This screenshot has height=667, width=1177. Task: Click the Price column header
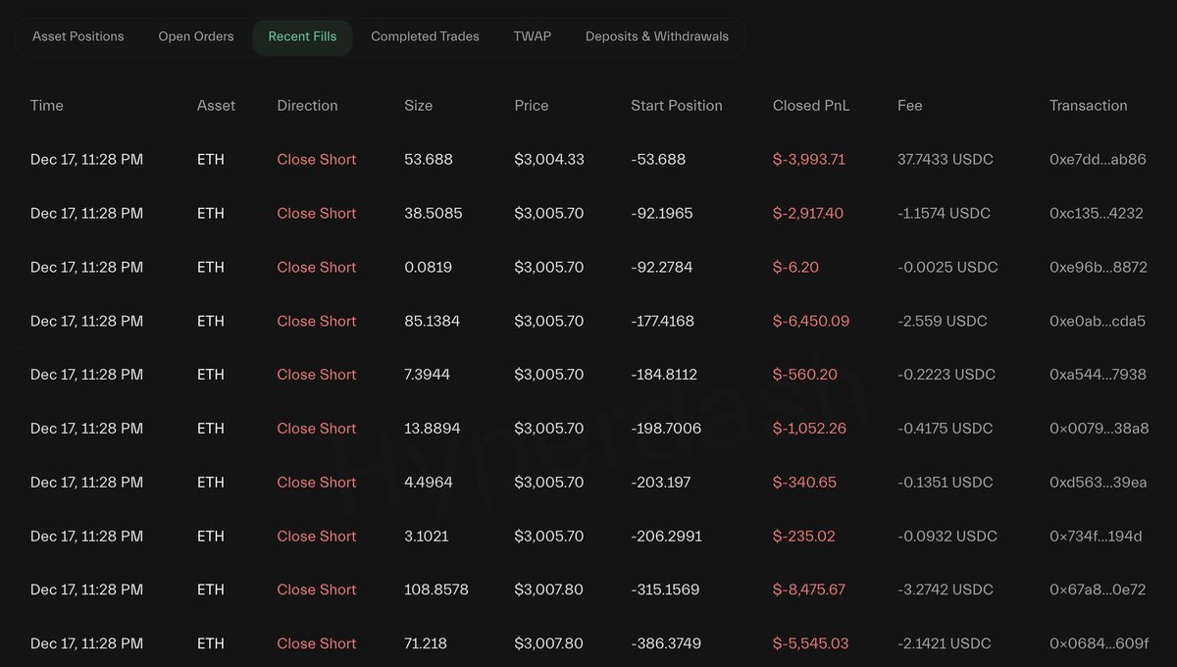click(x=531, y=105)
